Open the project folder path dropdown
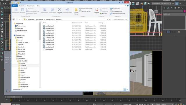The image size is (186, 105). click(170, 3)
